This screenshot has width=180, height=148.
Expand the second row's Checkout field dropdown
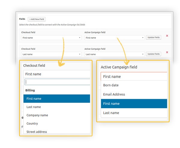51,54
